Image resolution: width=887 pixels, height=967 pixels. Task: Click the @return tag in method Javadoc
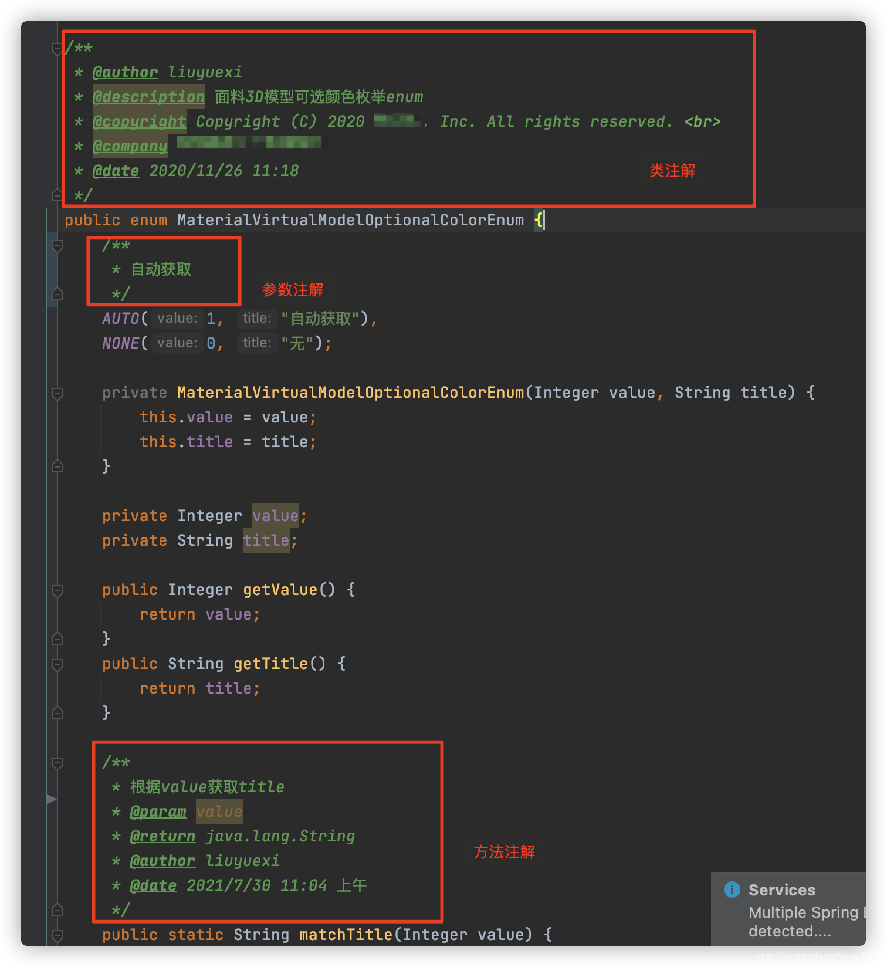pos(163,836)
